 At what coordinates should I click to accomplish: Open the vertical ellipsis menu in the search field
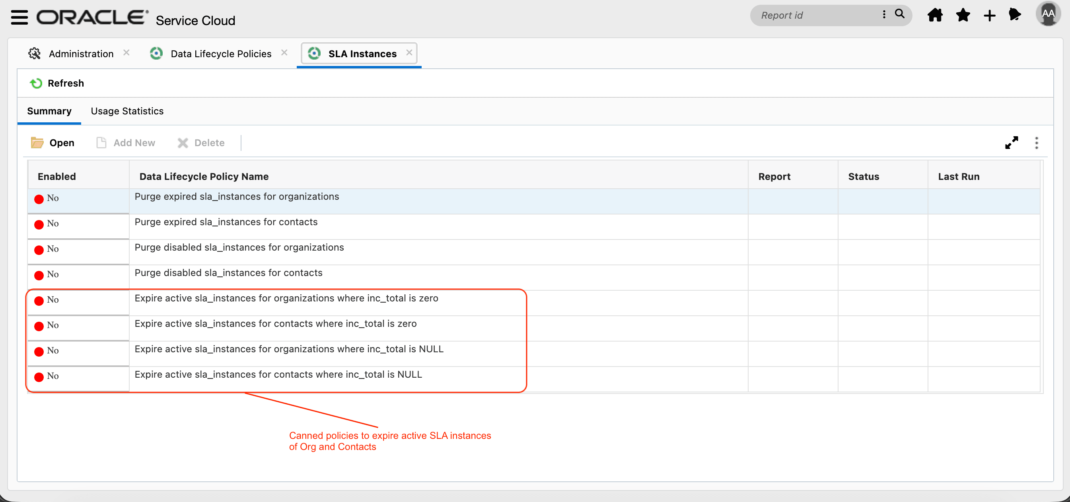pyautogui.click(x=884, y=15)
